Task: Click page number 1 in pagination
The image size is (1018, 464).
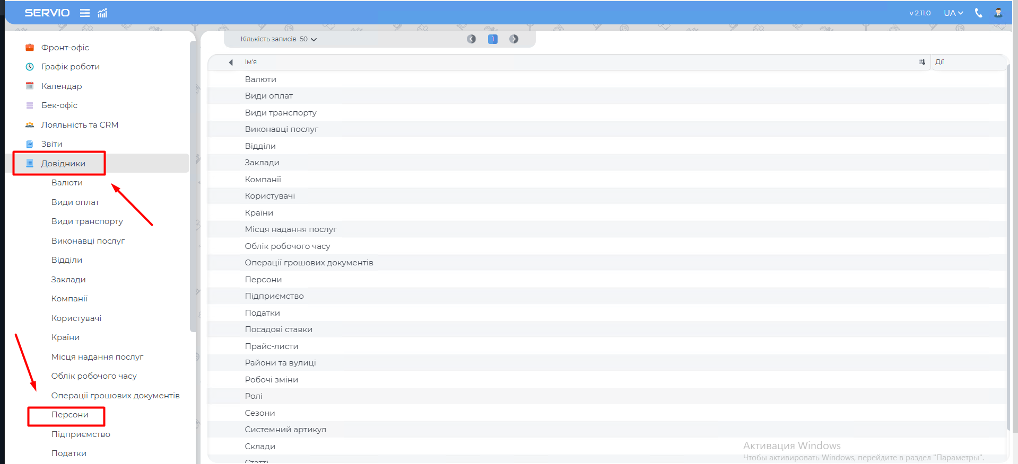Action: [492, 39]
